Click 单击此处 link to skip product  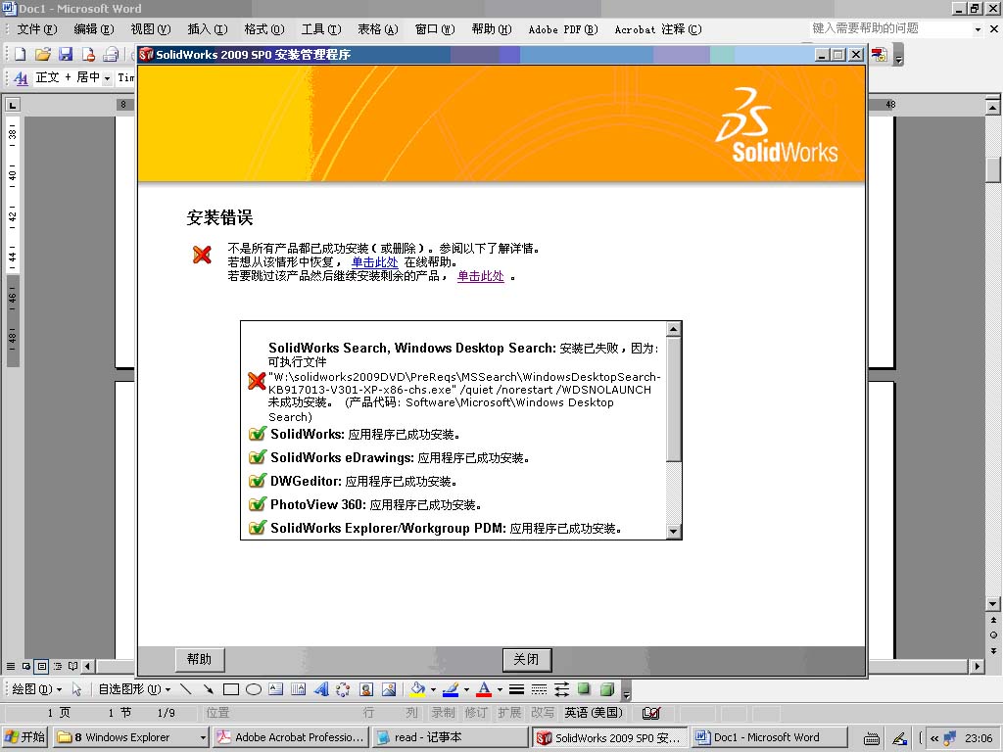coord(480,276)
